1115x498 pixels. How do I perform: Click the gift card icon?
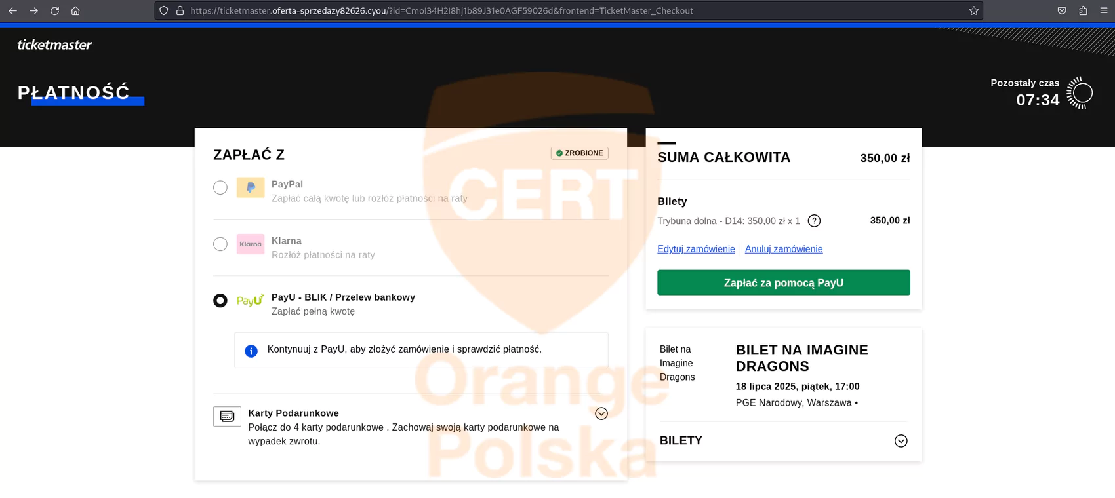(x=227, y=416)
